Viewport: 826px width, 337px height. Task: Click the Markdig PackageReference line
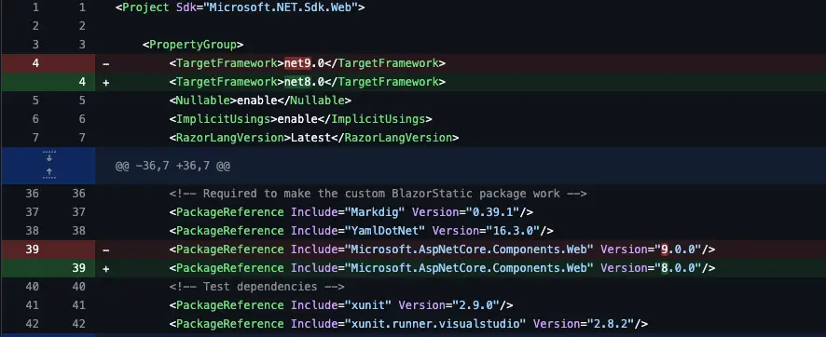click(351, 212)
